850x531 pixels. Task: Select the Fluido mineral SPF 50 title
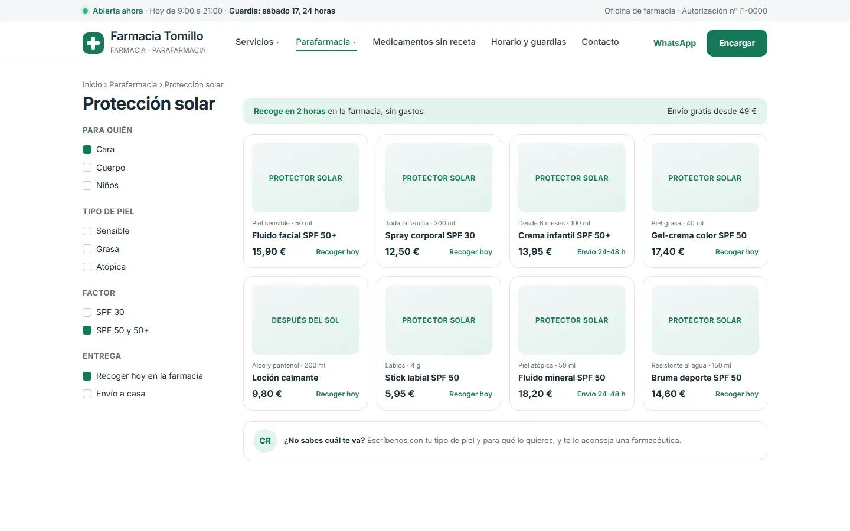(562, 378)
